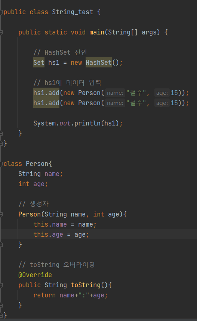The height and width of the screenshot is (321, 197).
Task: Click the String_test class name
Action: click(x=73, y=12)
